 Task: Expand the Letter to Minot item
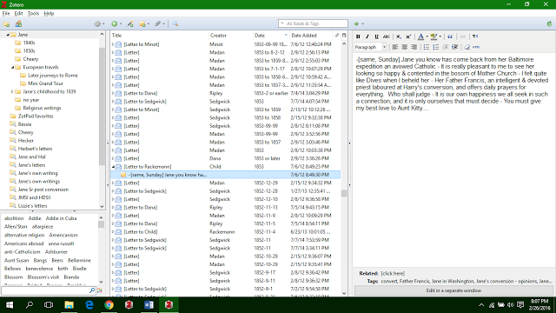113,44
